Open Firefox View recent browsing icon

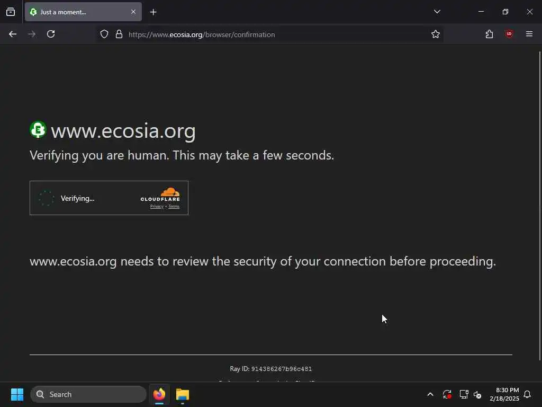[11, 12]
